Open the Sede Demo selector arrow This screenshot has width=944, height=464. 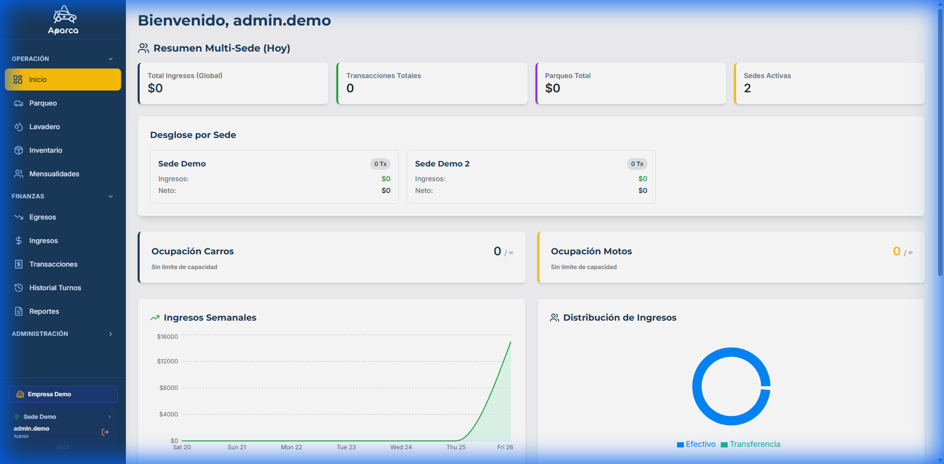109,416
